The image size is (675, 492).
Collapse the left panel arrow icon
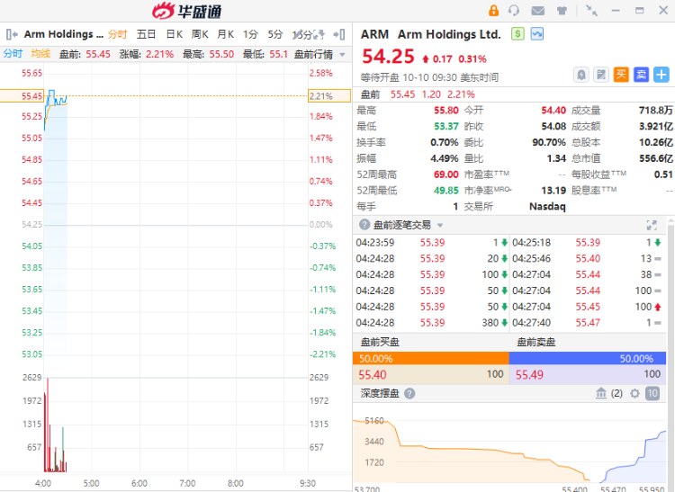[12, 34]
